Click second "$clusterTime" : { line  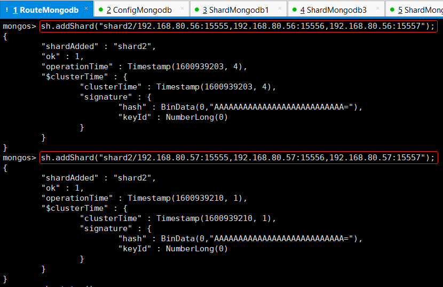pyautogui.click(x=84, y=208)
